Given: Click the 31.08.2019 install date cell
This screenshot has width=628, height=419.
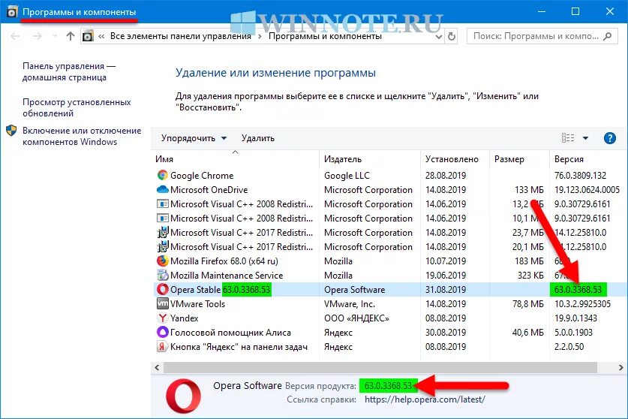Looking at the screenshot, I should tap(446, 290).
